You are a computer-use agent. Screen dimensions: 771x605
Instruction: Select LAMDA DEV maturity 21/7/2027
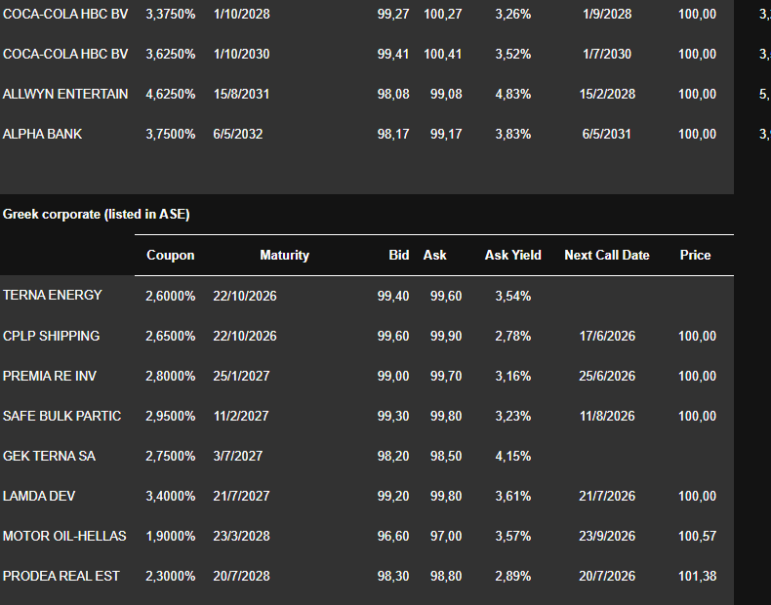(x=241, y=496)
